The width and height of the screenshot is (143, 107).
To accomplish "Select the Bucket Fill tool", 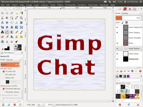I will pyautogui.click(x=7, y=32).
